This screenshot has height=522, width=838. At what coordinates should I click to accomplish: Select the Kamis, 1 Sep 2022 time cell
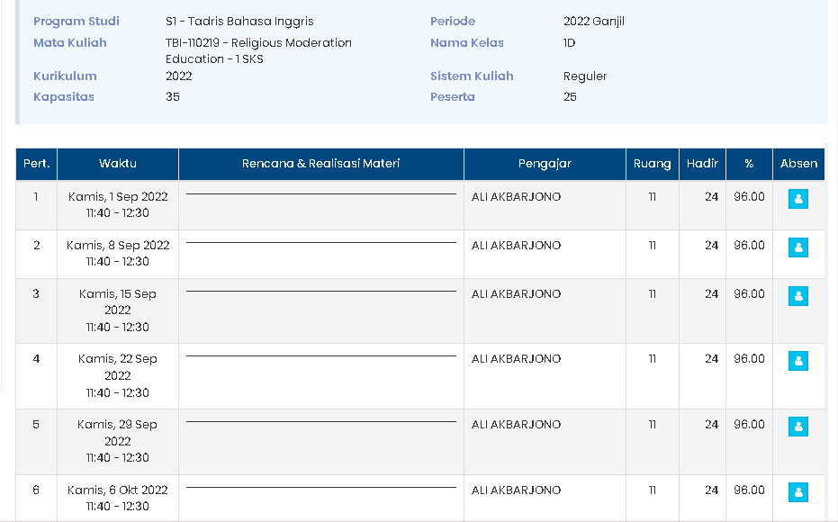click(x=118, y=205)
